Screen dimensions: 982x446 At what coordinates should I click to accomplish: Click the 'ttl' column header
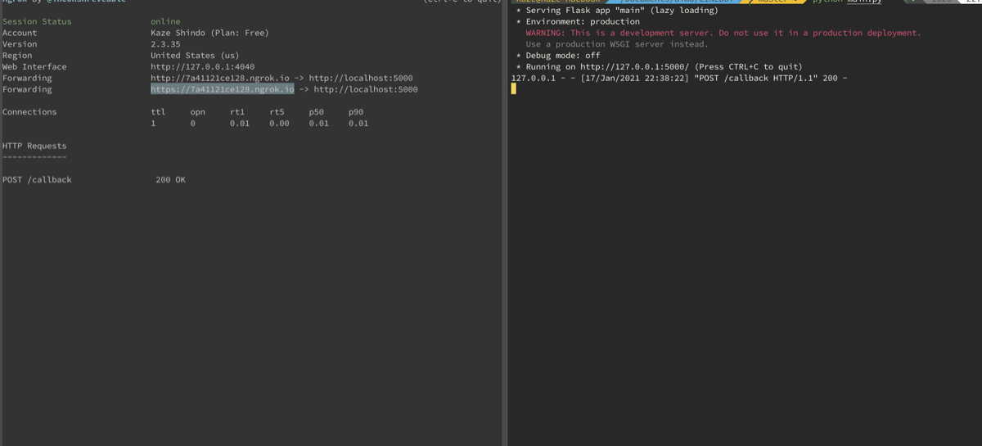pyautogui.click(x=158, y=112)
